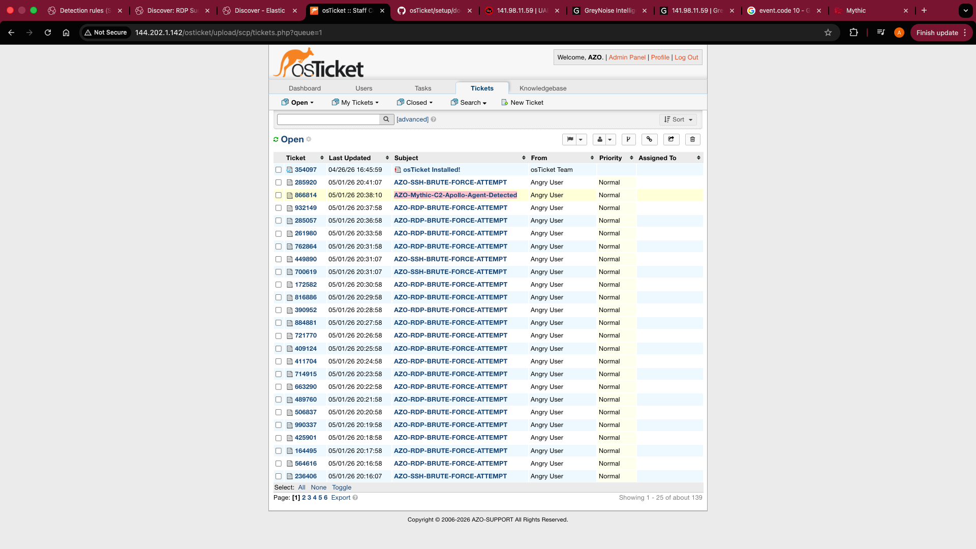The width and height of the screenshot is (976, 549).
Task: Click the Export link
Action: pos(341,498)
